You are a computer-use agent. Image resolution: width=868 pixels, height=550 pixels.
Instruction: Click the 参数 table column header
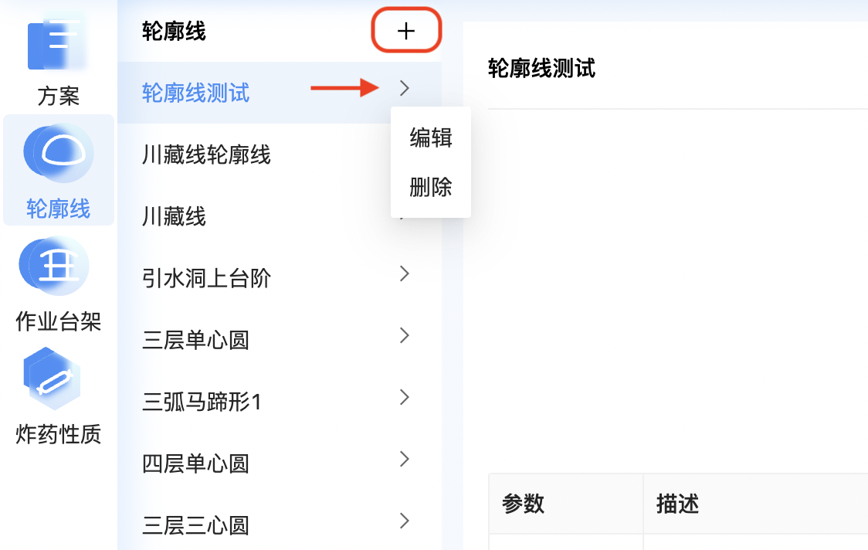tap(566, 504)
